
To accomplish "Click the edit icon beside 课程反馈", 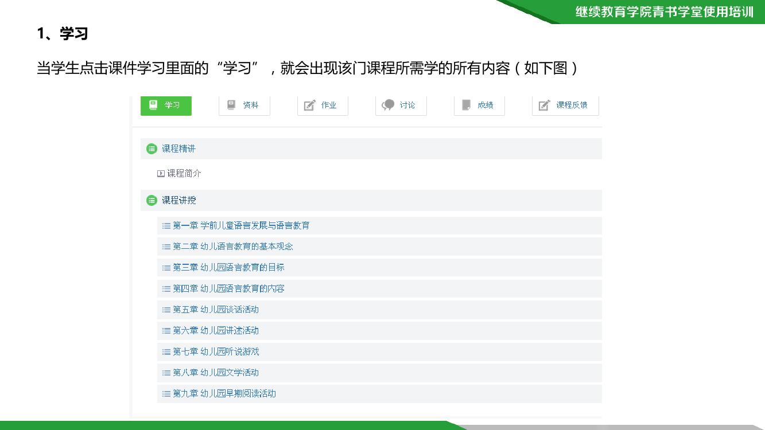I will pyautogui.click(x=545, y=105).
